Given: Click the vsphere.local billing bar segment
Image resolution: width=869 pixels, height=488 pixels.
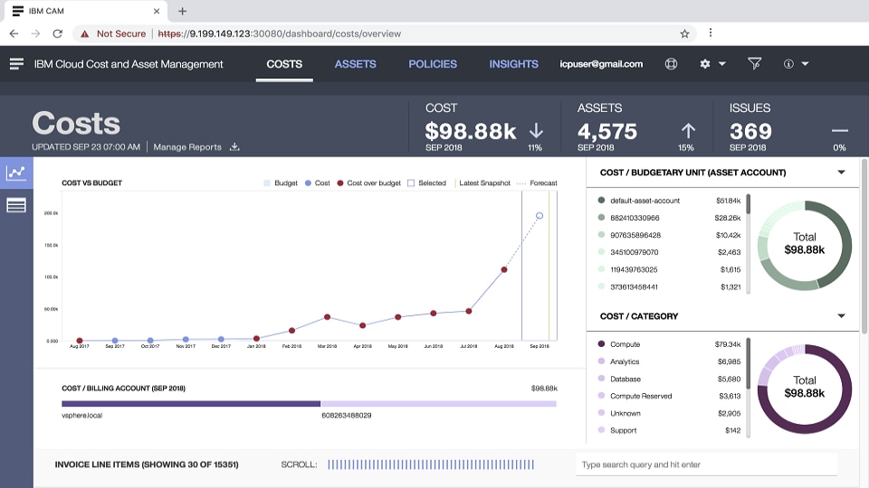Looking at the screenshot, I should pyautogui.click(x=191, y=404).
